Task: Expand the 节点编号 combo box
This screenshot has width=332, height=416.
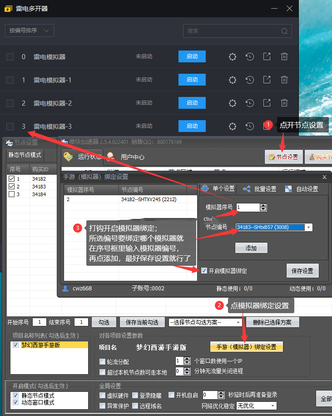Action: tap(309, 228)
